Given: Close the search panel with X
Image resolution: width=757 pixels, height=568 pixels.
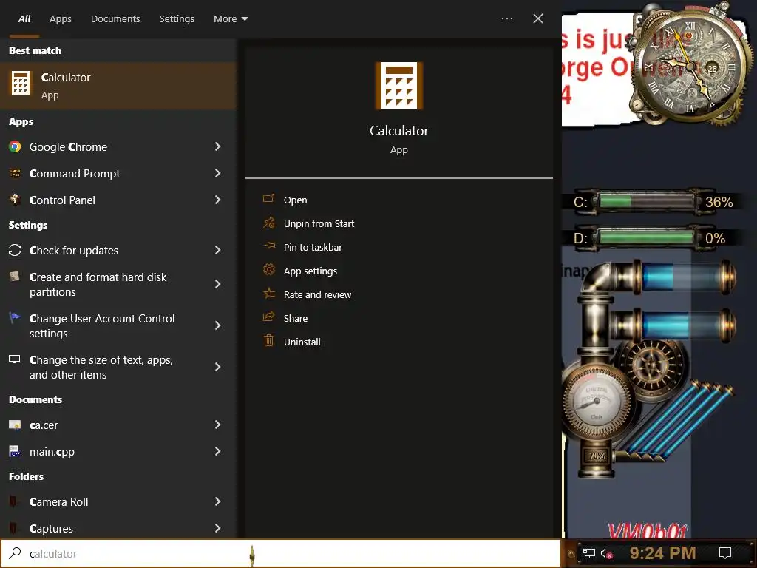Looking at the screenshot, I should (538, 18).
